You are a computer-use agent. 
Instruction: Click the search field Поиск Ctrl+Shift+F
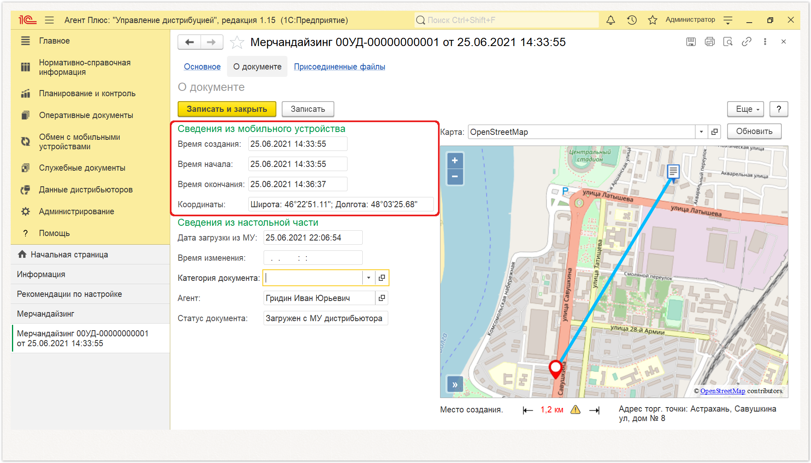(x=507, y=20)
